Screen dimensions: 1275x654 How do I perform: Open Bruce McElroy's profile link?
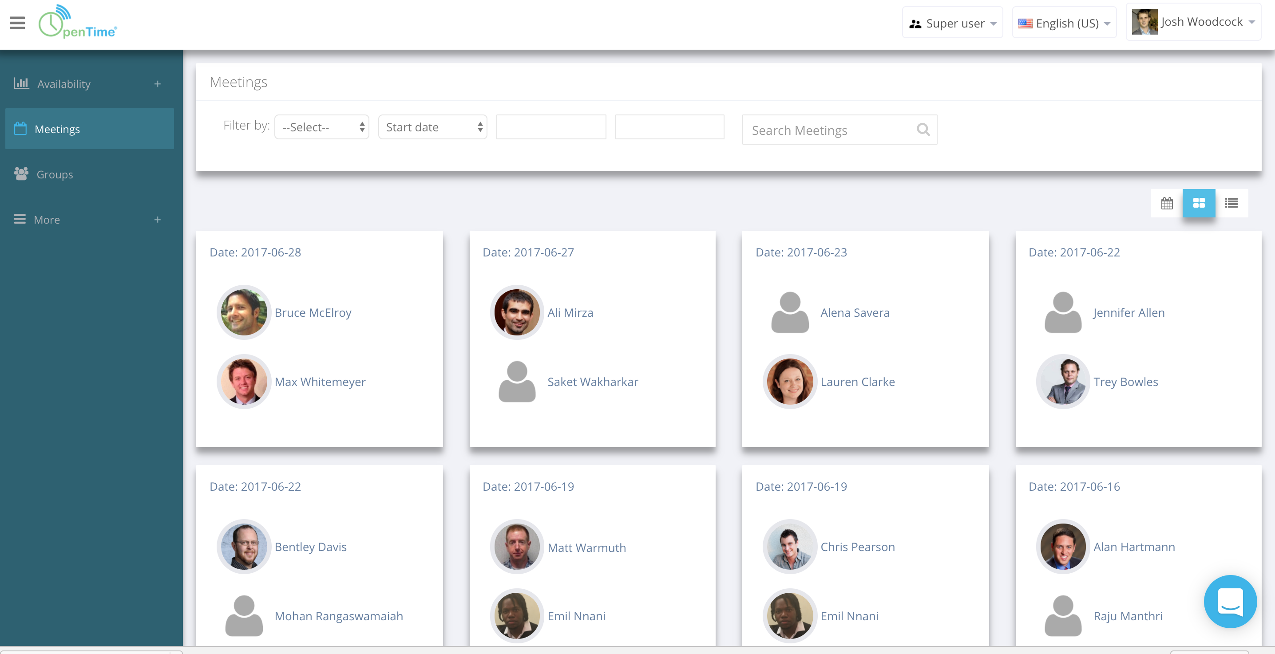(x=313, y=313)
